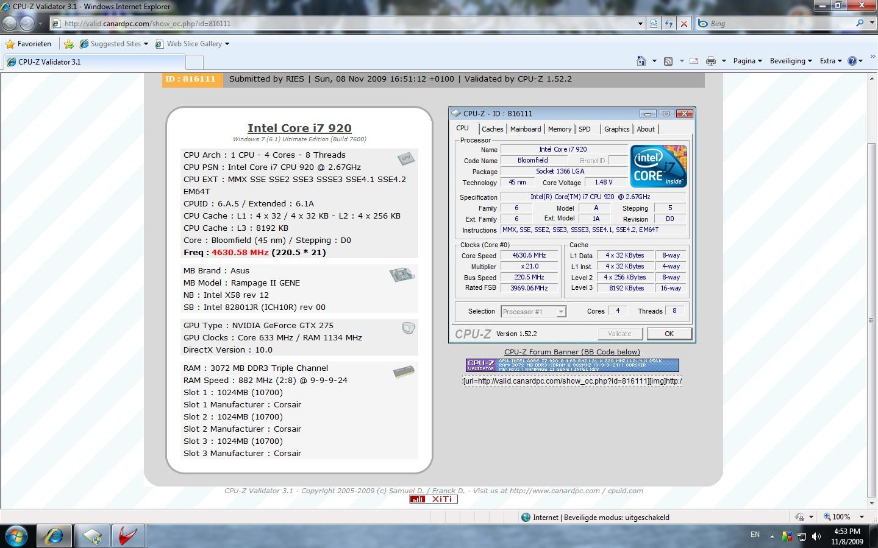
Task: Click the BB code URL text field
Action: 572,381
